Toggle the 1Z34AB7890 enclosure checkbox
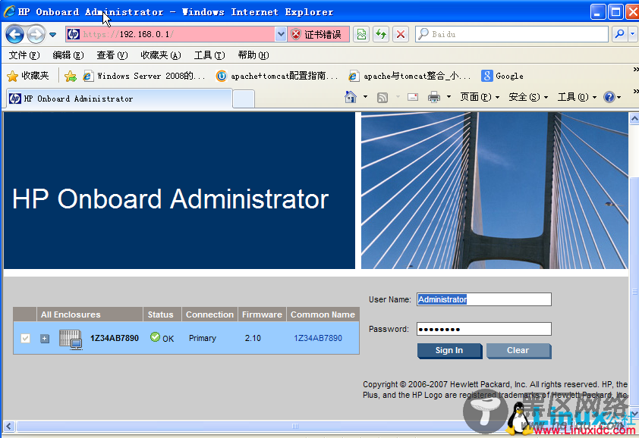 [25, 338]
